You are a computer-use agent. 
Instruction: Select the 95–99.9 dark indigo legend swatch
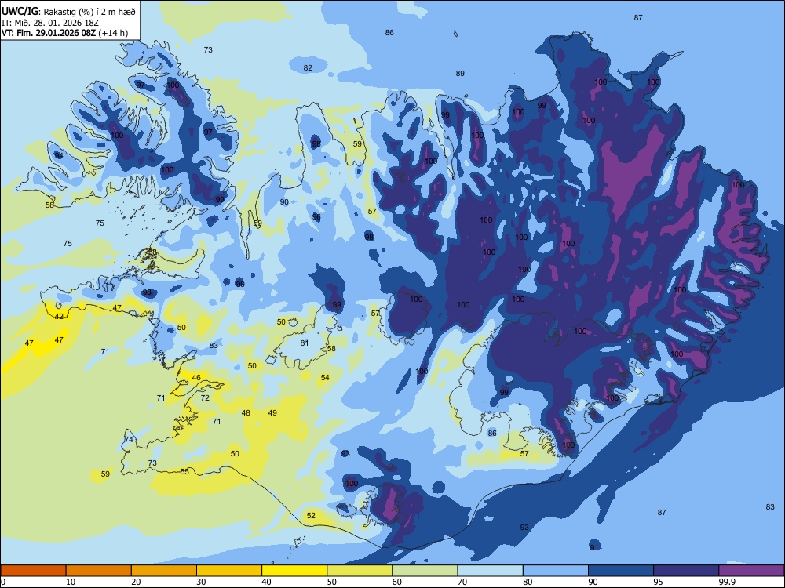686,571
